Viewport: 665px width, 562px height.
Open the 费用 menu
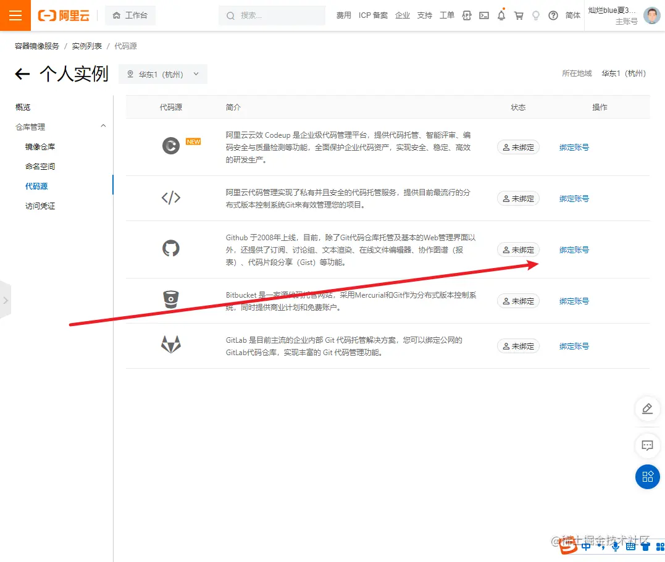(343, 15)
